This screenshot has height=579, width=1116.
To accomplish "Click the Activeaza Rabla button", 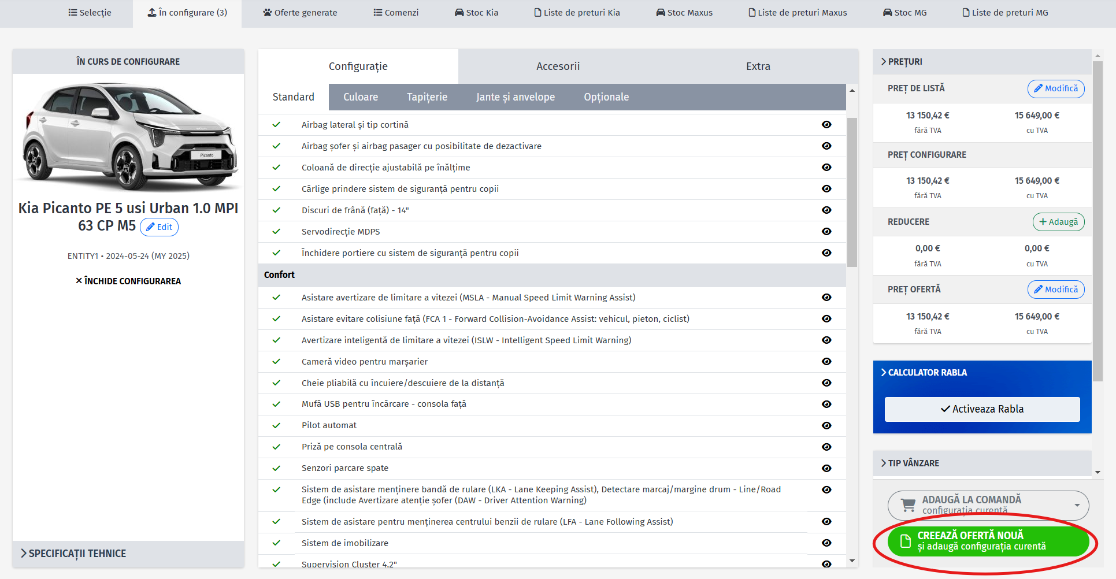I will coord(982,409).
